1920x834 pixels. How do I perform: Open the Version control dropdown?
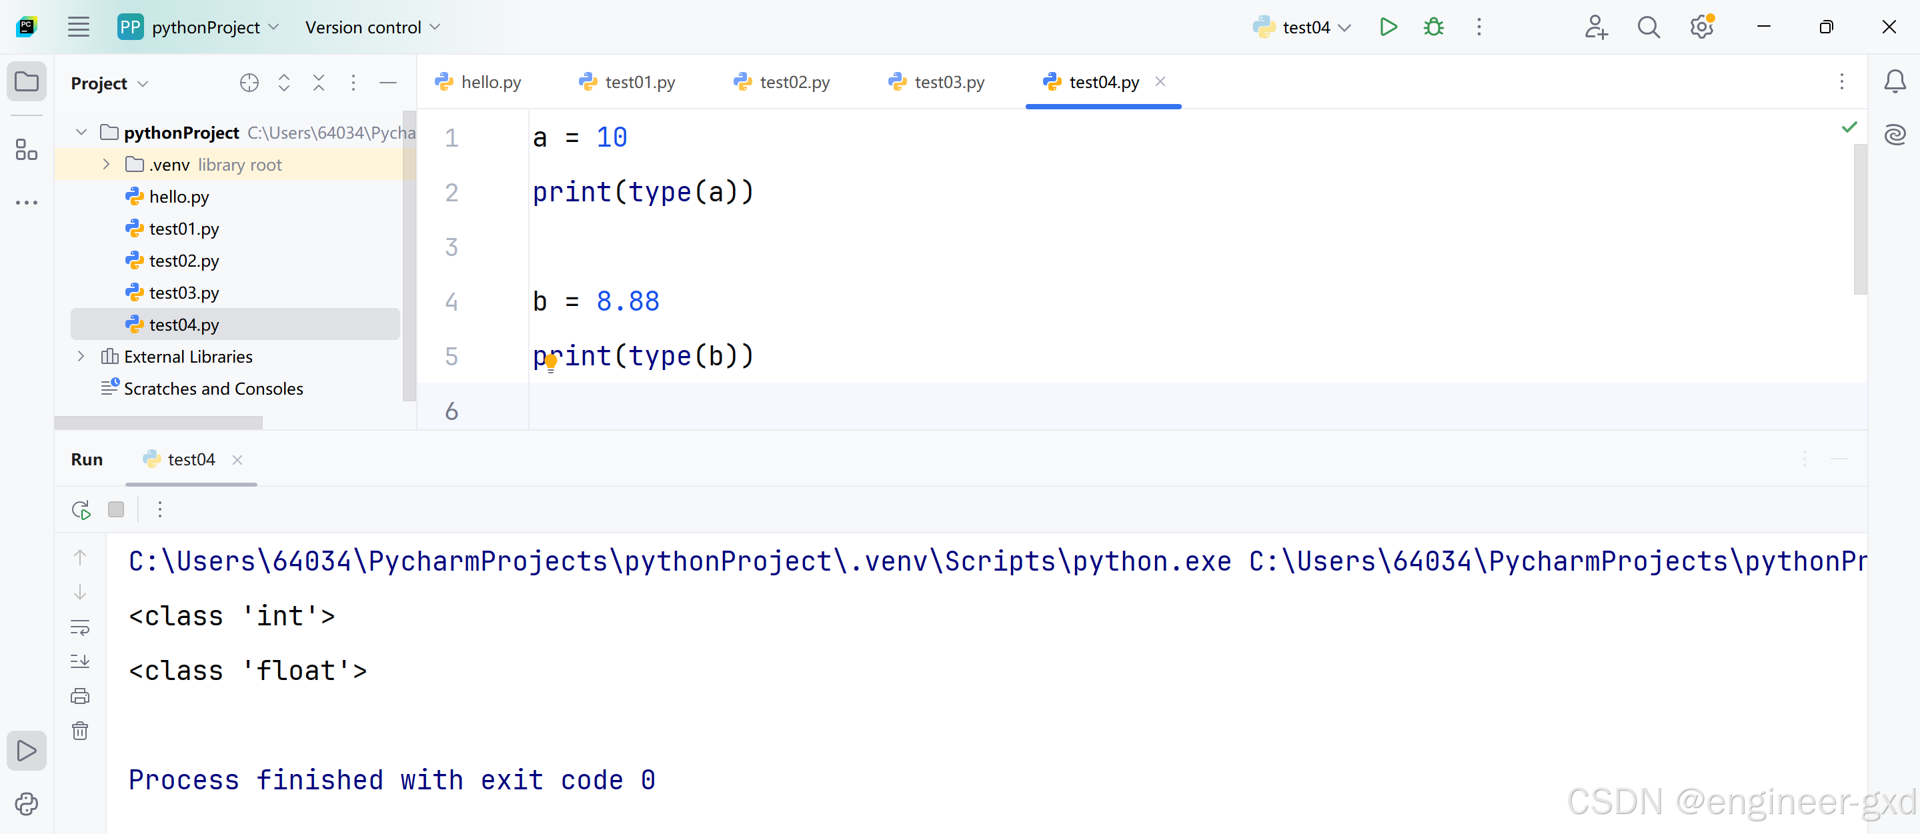(x=372, y=27)
